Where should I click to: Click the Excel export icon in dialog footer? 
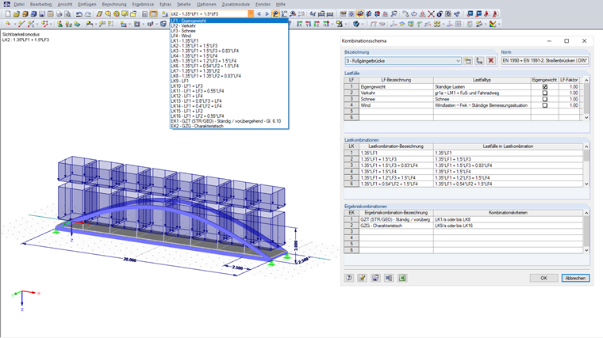(402, 278)
